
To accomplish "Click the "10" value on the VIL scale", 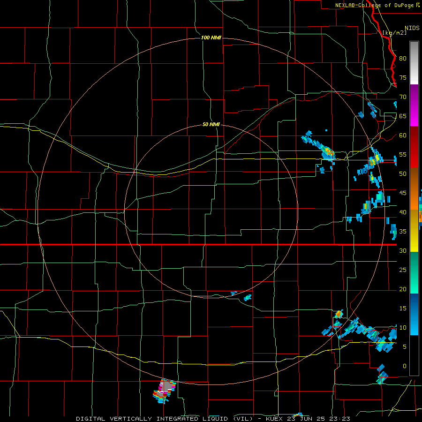I will (403, 328).
